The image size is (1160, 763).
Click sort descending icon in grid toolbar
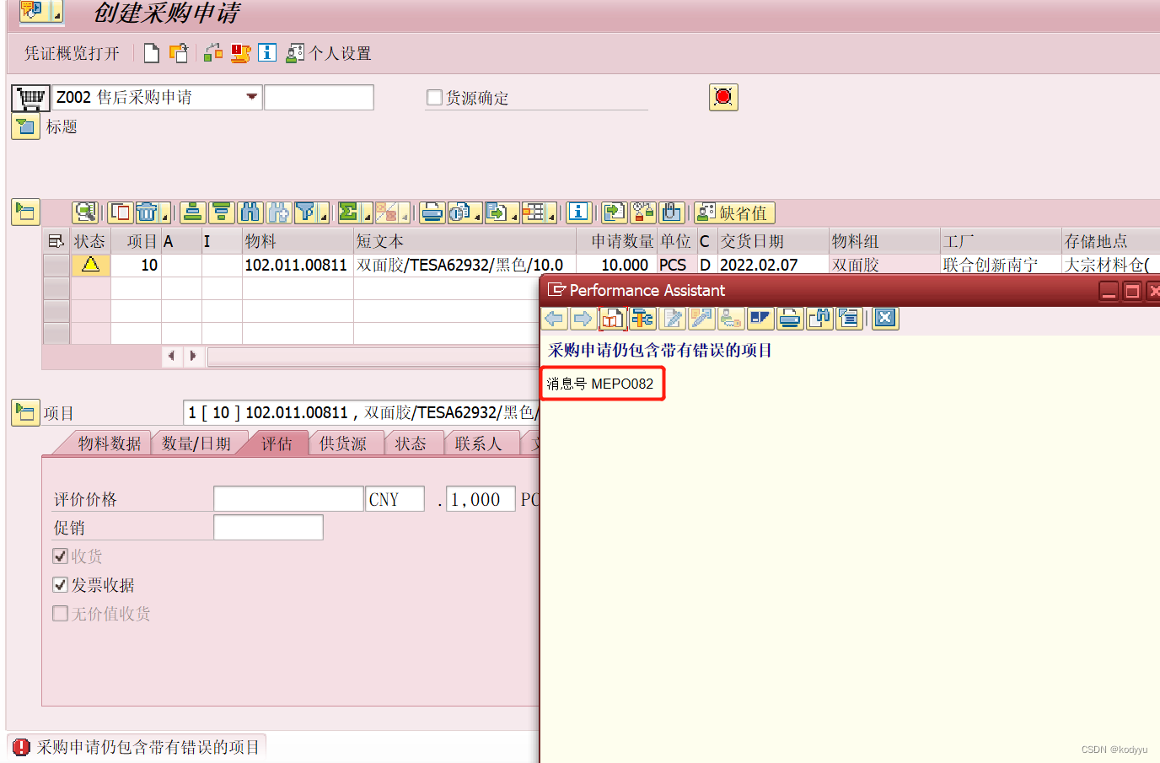pos(222,212)
